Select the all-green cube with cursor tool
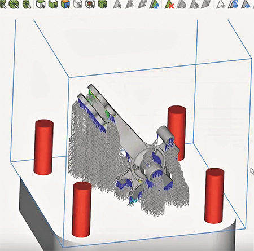Image resolution: width=254 pixels, height=251 pixels. point(53,4)
